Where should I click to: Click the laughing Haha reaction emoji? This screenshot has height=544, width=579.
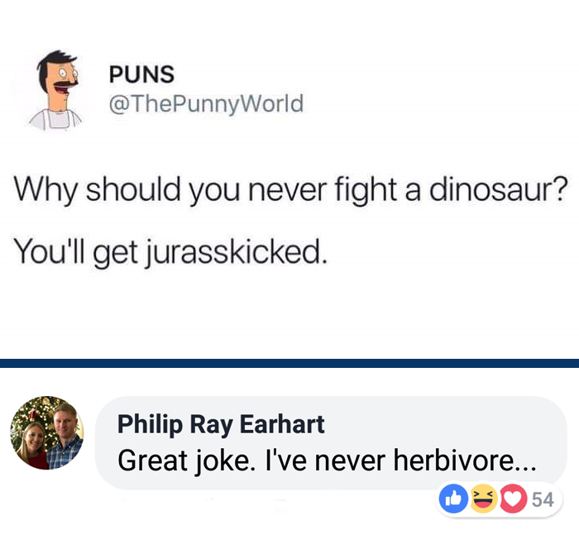click(x=483, y=499)
